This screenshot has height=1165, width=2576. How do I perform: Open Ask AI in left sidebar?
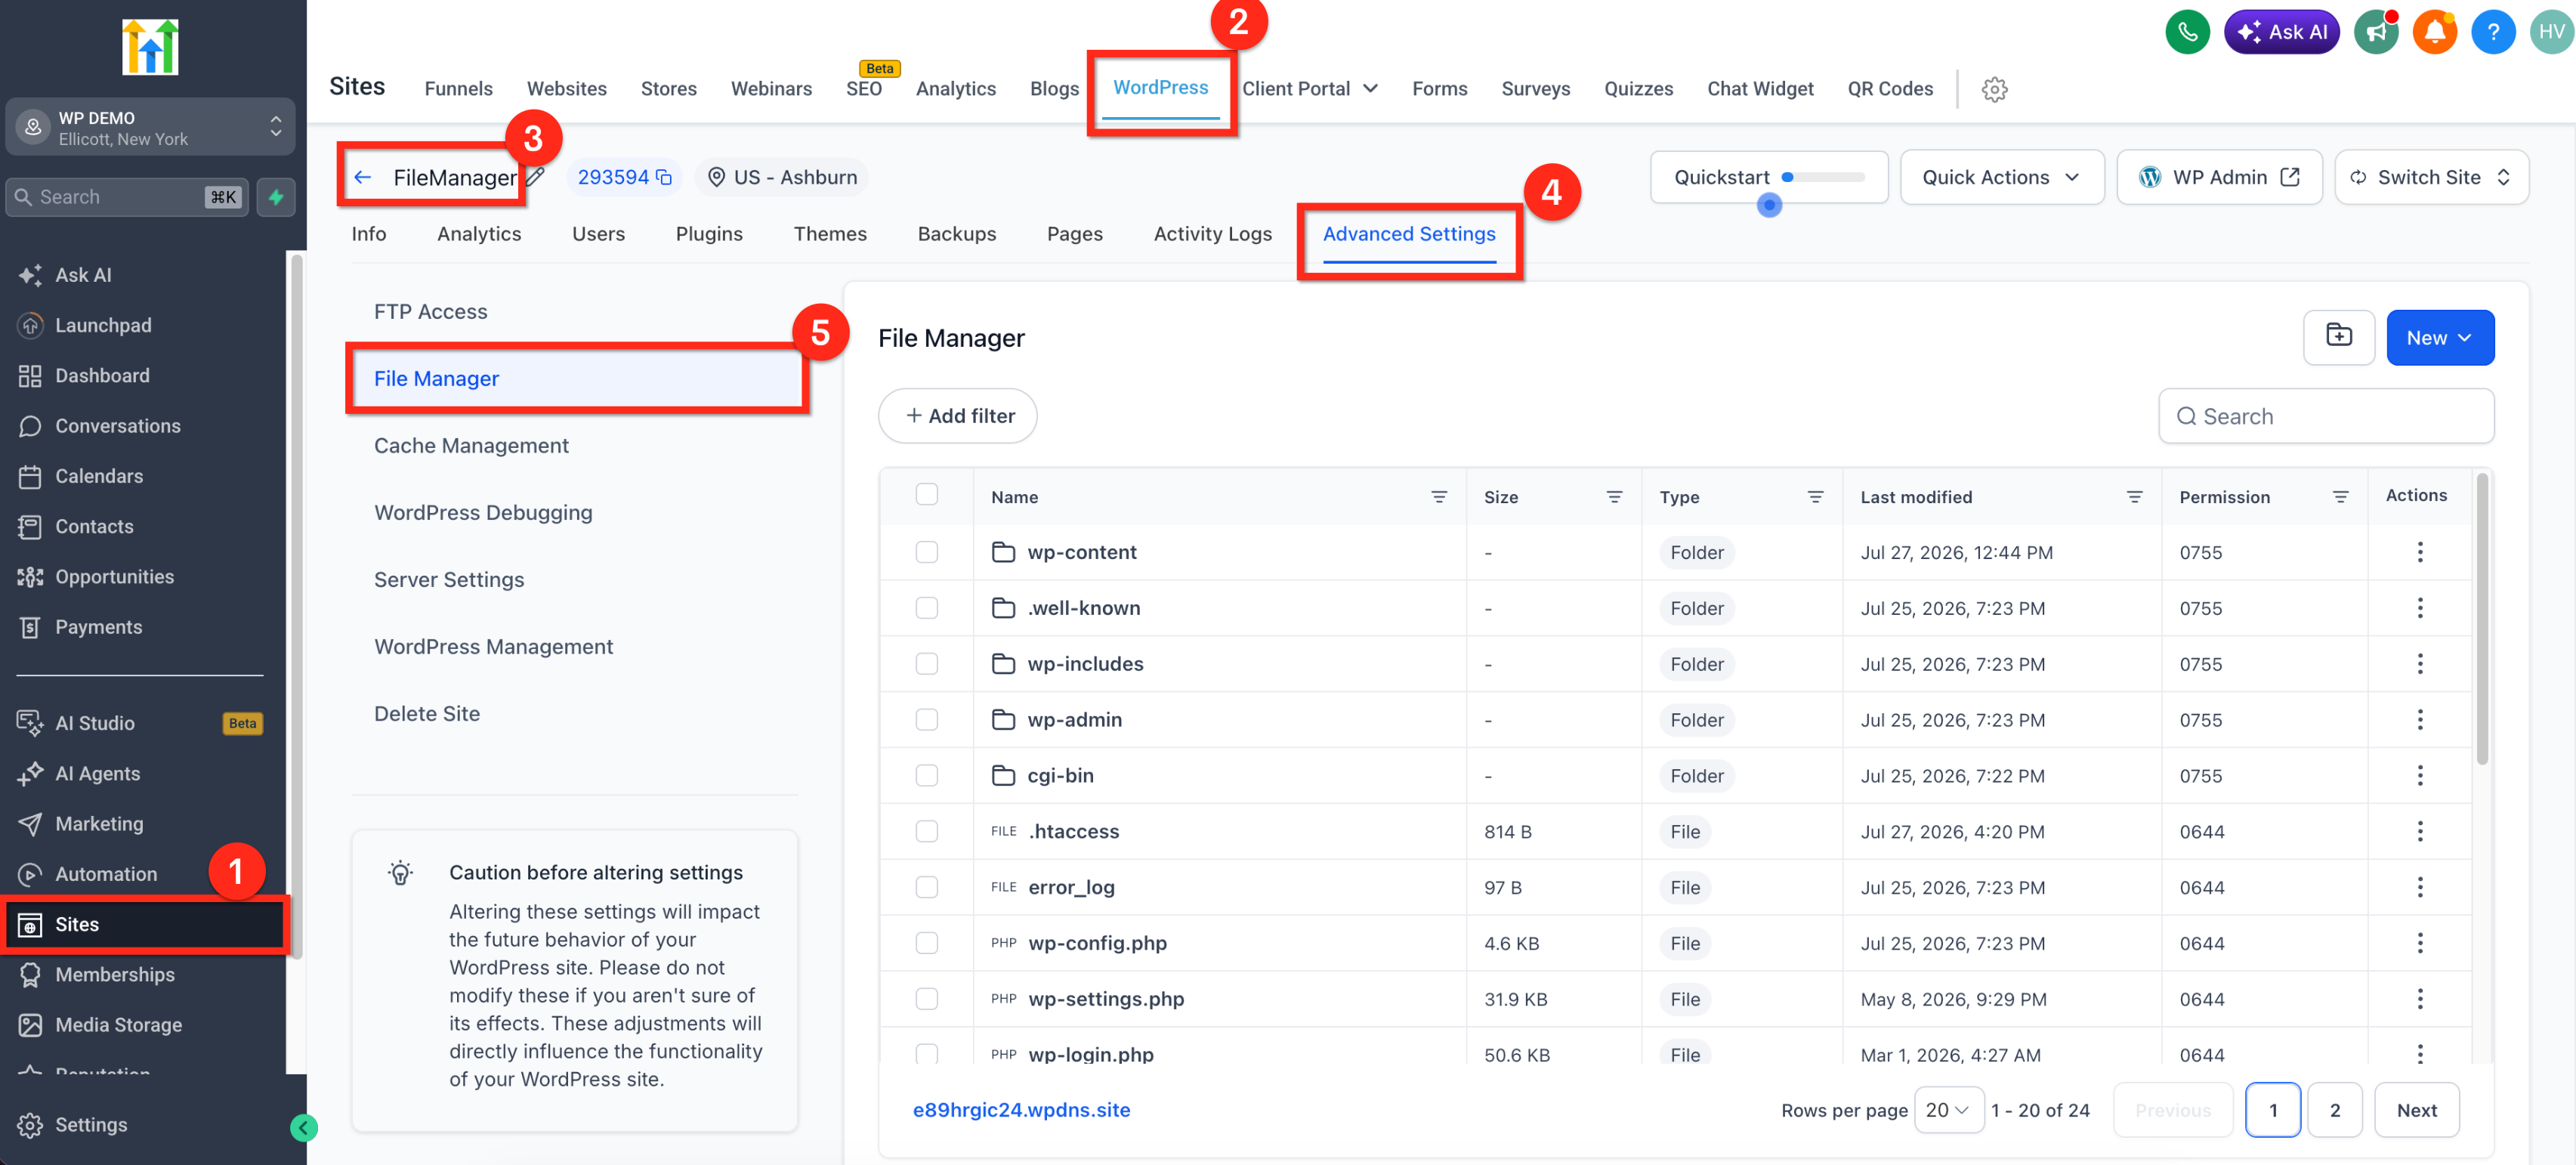pyautogui.click(x=83, y=275)
